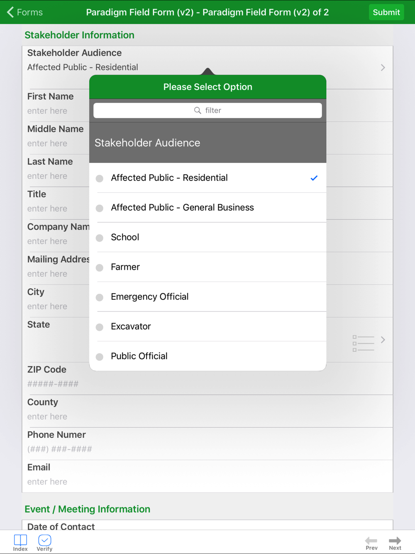Select Affected Public - General Business radio
415x554 pixels.
tap(100, 208)
